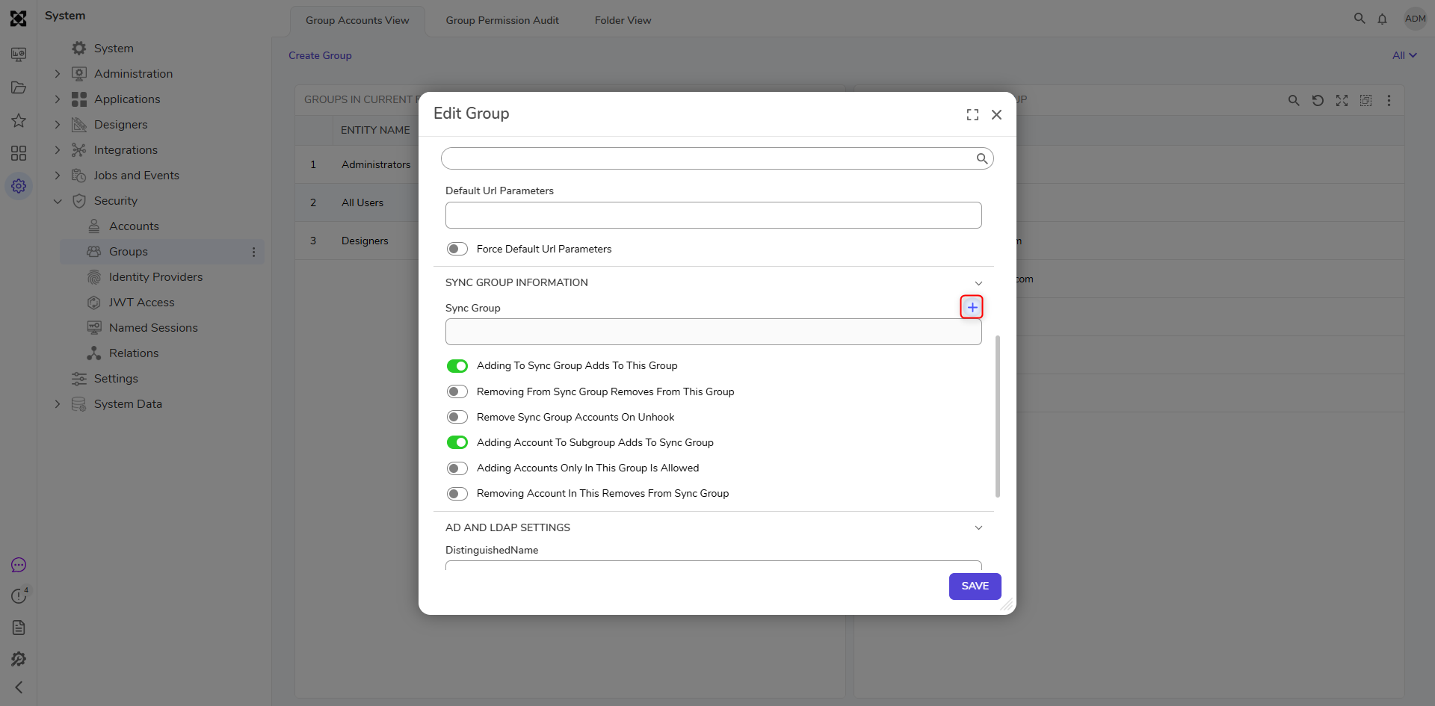Click the Sync Group input field

click(713, 332)
